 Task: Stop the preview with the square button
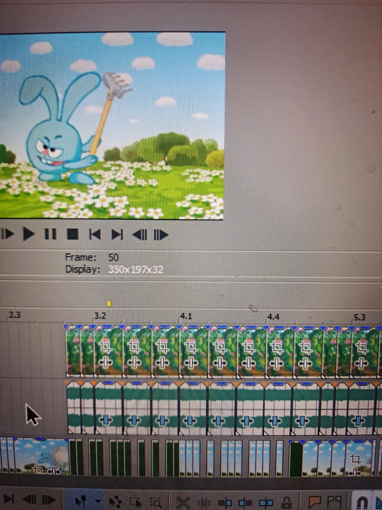[x=73, y=234]
